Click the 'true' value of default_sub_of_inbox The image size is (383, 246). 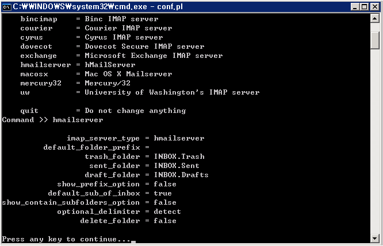(163, 193)
